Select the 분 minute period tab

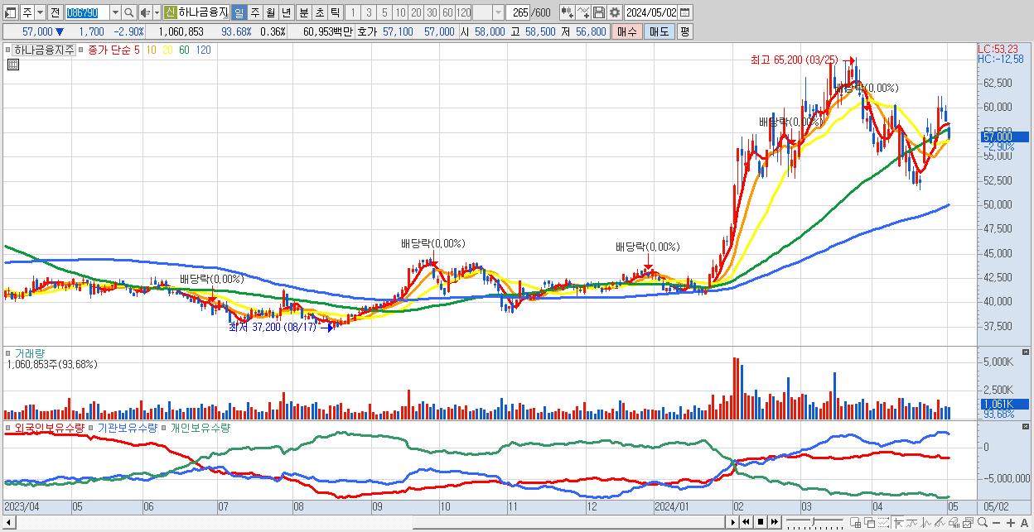pos(304,12)
